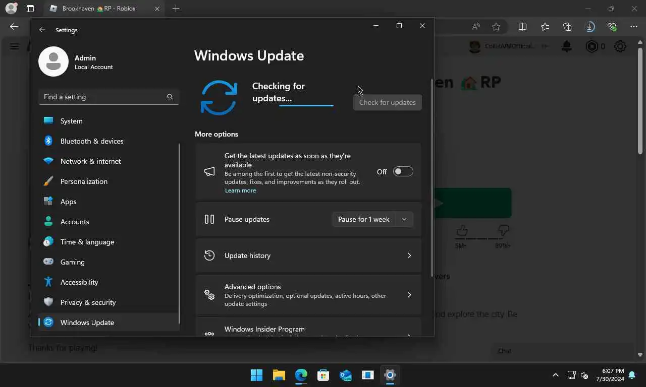
Task: Click the Roblox Robux icon
Action: pyautogui.click(x=591, y=46)
